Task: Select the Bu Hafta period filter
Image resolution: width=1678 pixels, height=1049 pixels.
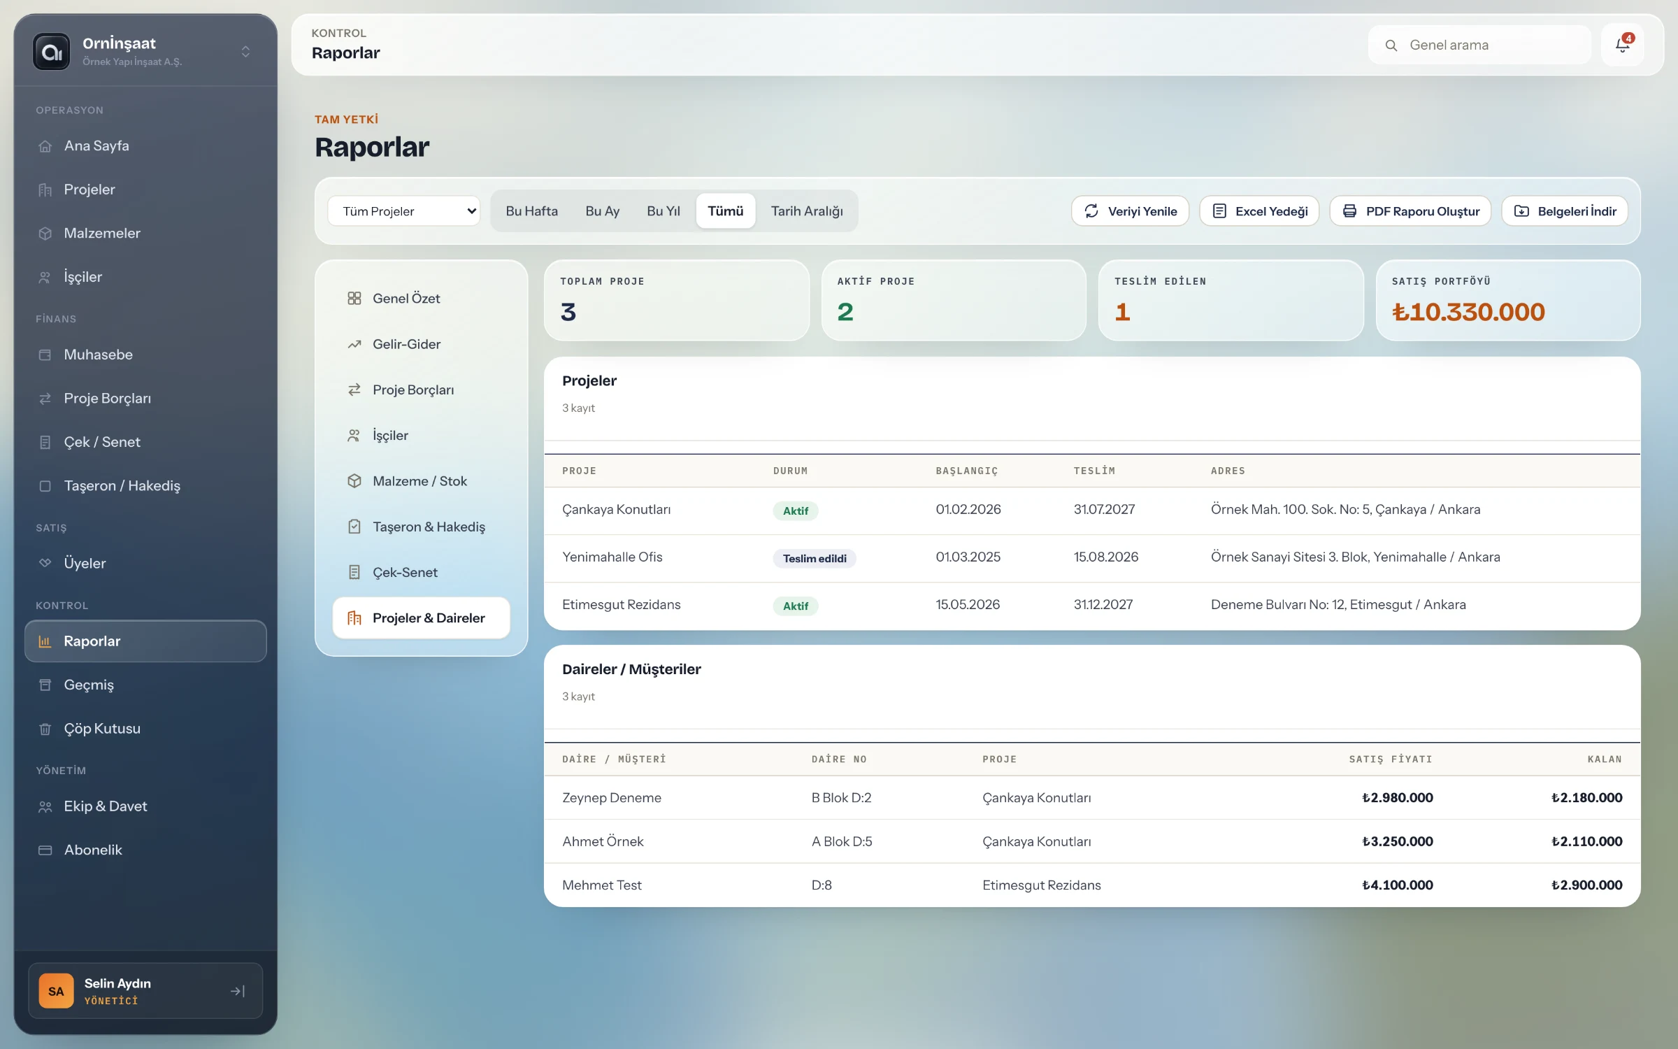Action: (x=532, y=211)
